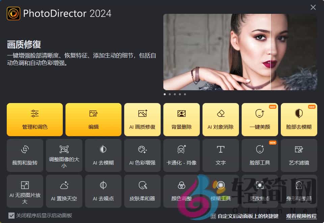Viewport: 324px width, 223px height.
Task: Open 管理和调色
Action: click(34, 119)
